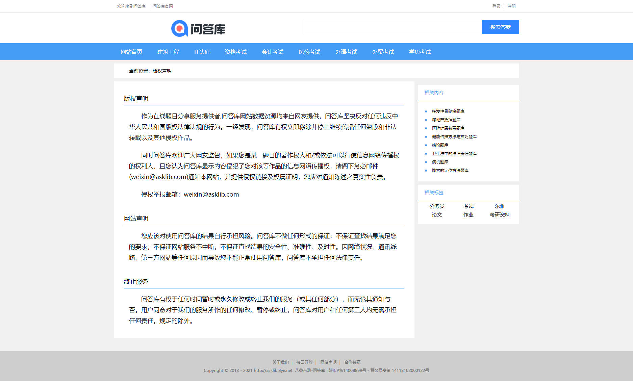The height and width of the screenshot is (381, 633).
Task: Open 多发性骨髓瘤题库 related link
Action: pos(448,111)
